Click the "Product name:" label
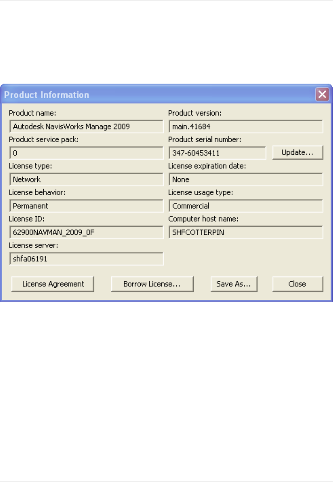 [x=32, y=113]
